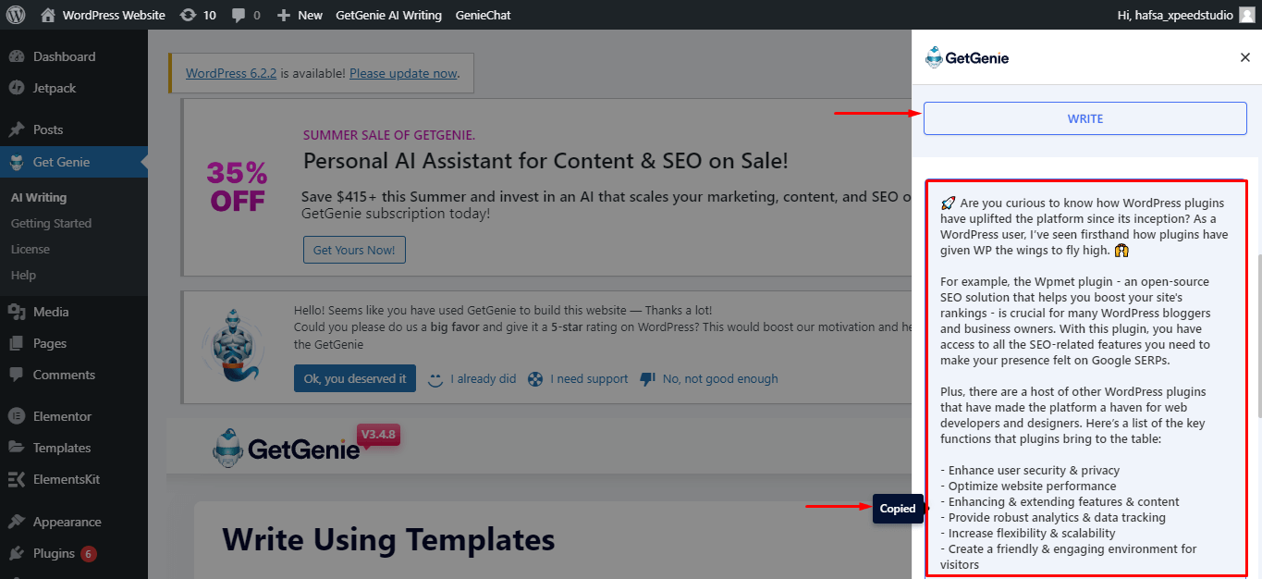Click Increase flexibility & scalability line
This screenshot has height=579, width=1262.
pyautogui.click(x=1027, y=533)
